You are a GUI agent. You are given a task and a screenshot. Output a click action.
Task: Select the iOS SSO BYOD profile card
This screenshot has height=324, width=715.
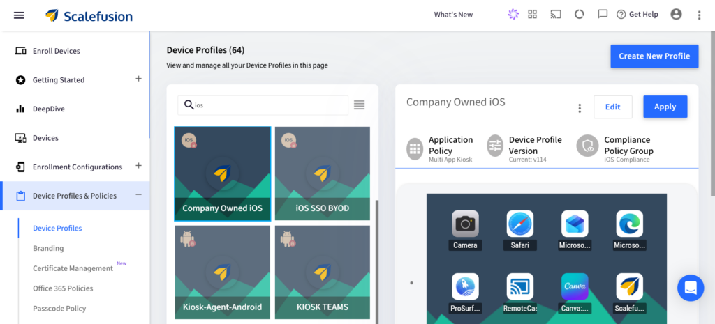(x=323, y=173)
